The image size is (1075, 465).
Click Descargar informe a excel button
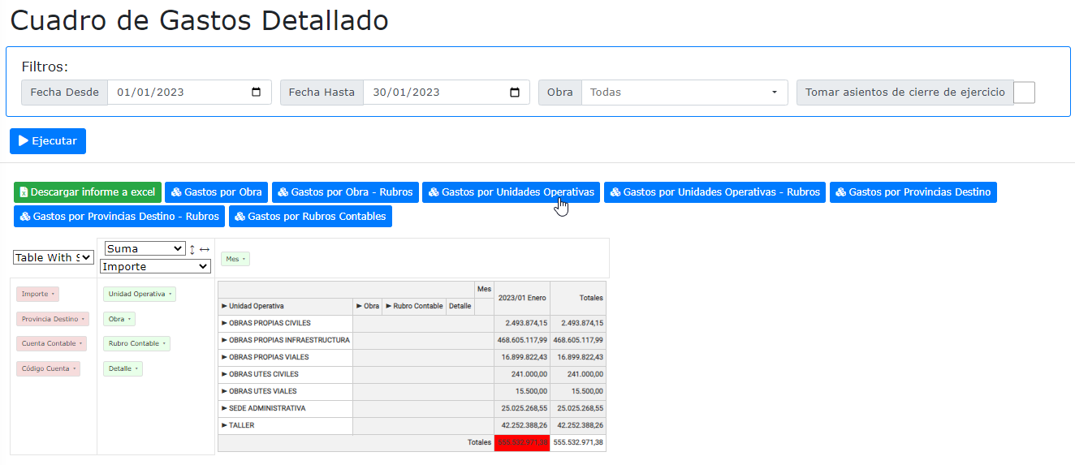pos(88,192)
